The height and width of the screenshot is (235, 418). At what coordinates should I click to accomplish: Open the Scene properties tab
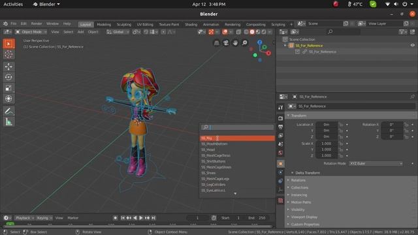[280, 144]
